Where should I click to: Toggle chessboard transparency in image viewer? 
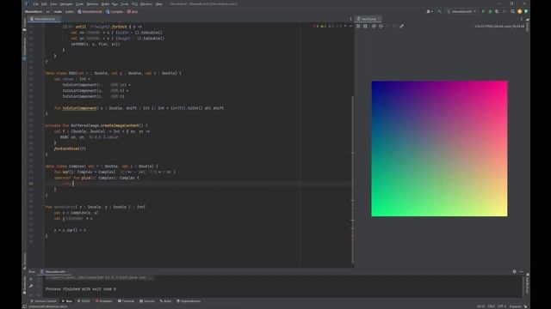click(x=358, y=27)
